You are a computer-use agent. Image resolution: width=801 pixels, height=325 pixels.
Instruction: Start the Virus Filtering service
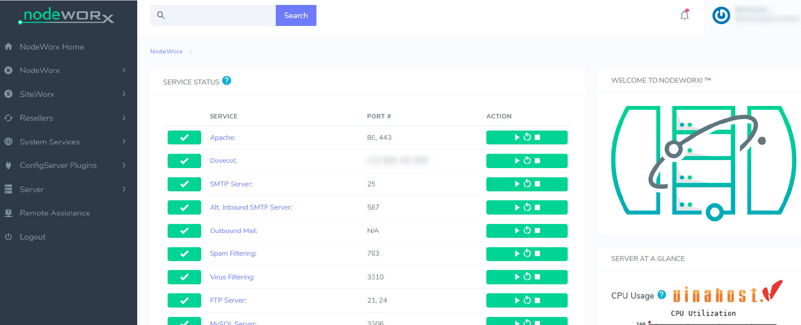pyautogui.click(x=517, y=277)
